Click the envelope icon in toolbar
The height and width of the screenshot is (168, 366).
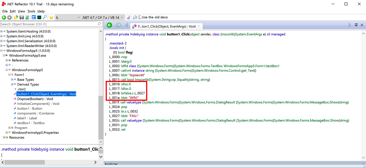[x=135, y=18]
